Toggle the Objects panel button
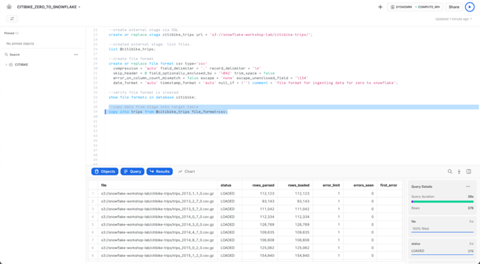The image size is (480, 264). tap(105, 172)
